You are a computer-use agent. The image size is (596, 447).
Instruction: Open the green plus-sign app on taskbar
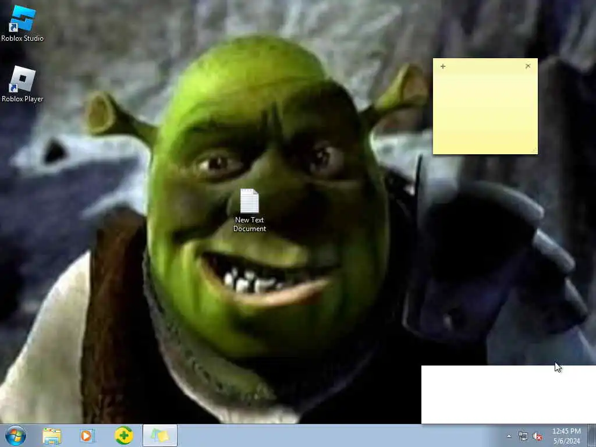[x=123, y=435]
